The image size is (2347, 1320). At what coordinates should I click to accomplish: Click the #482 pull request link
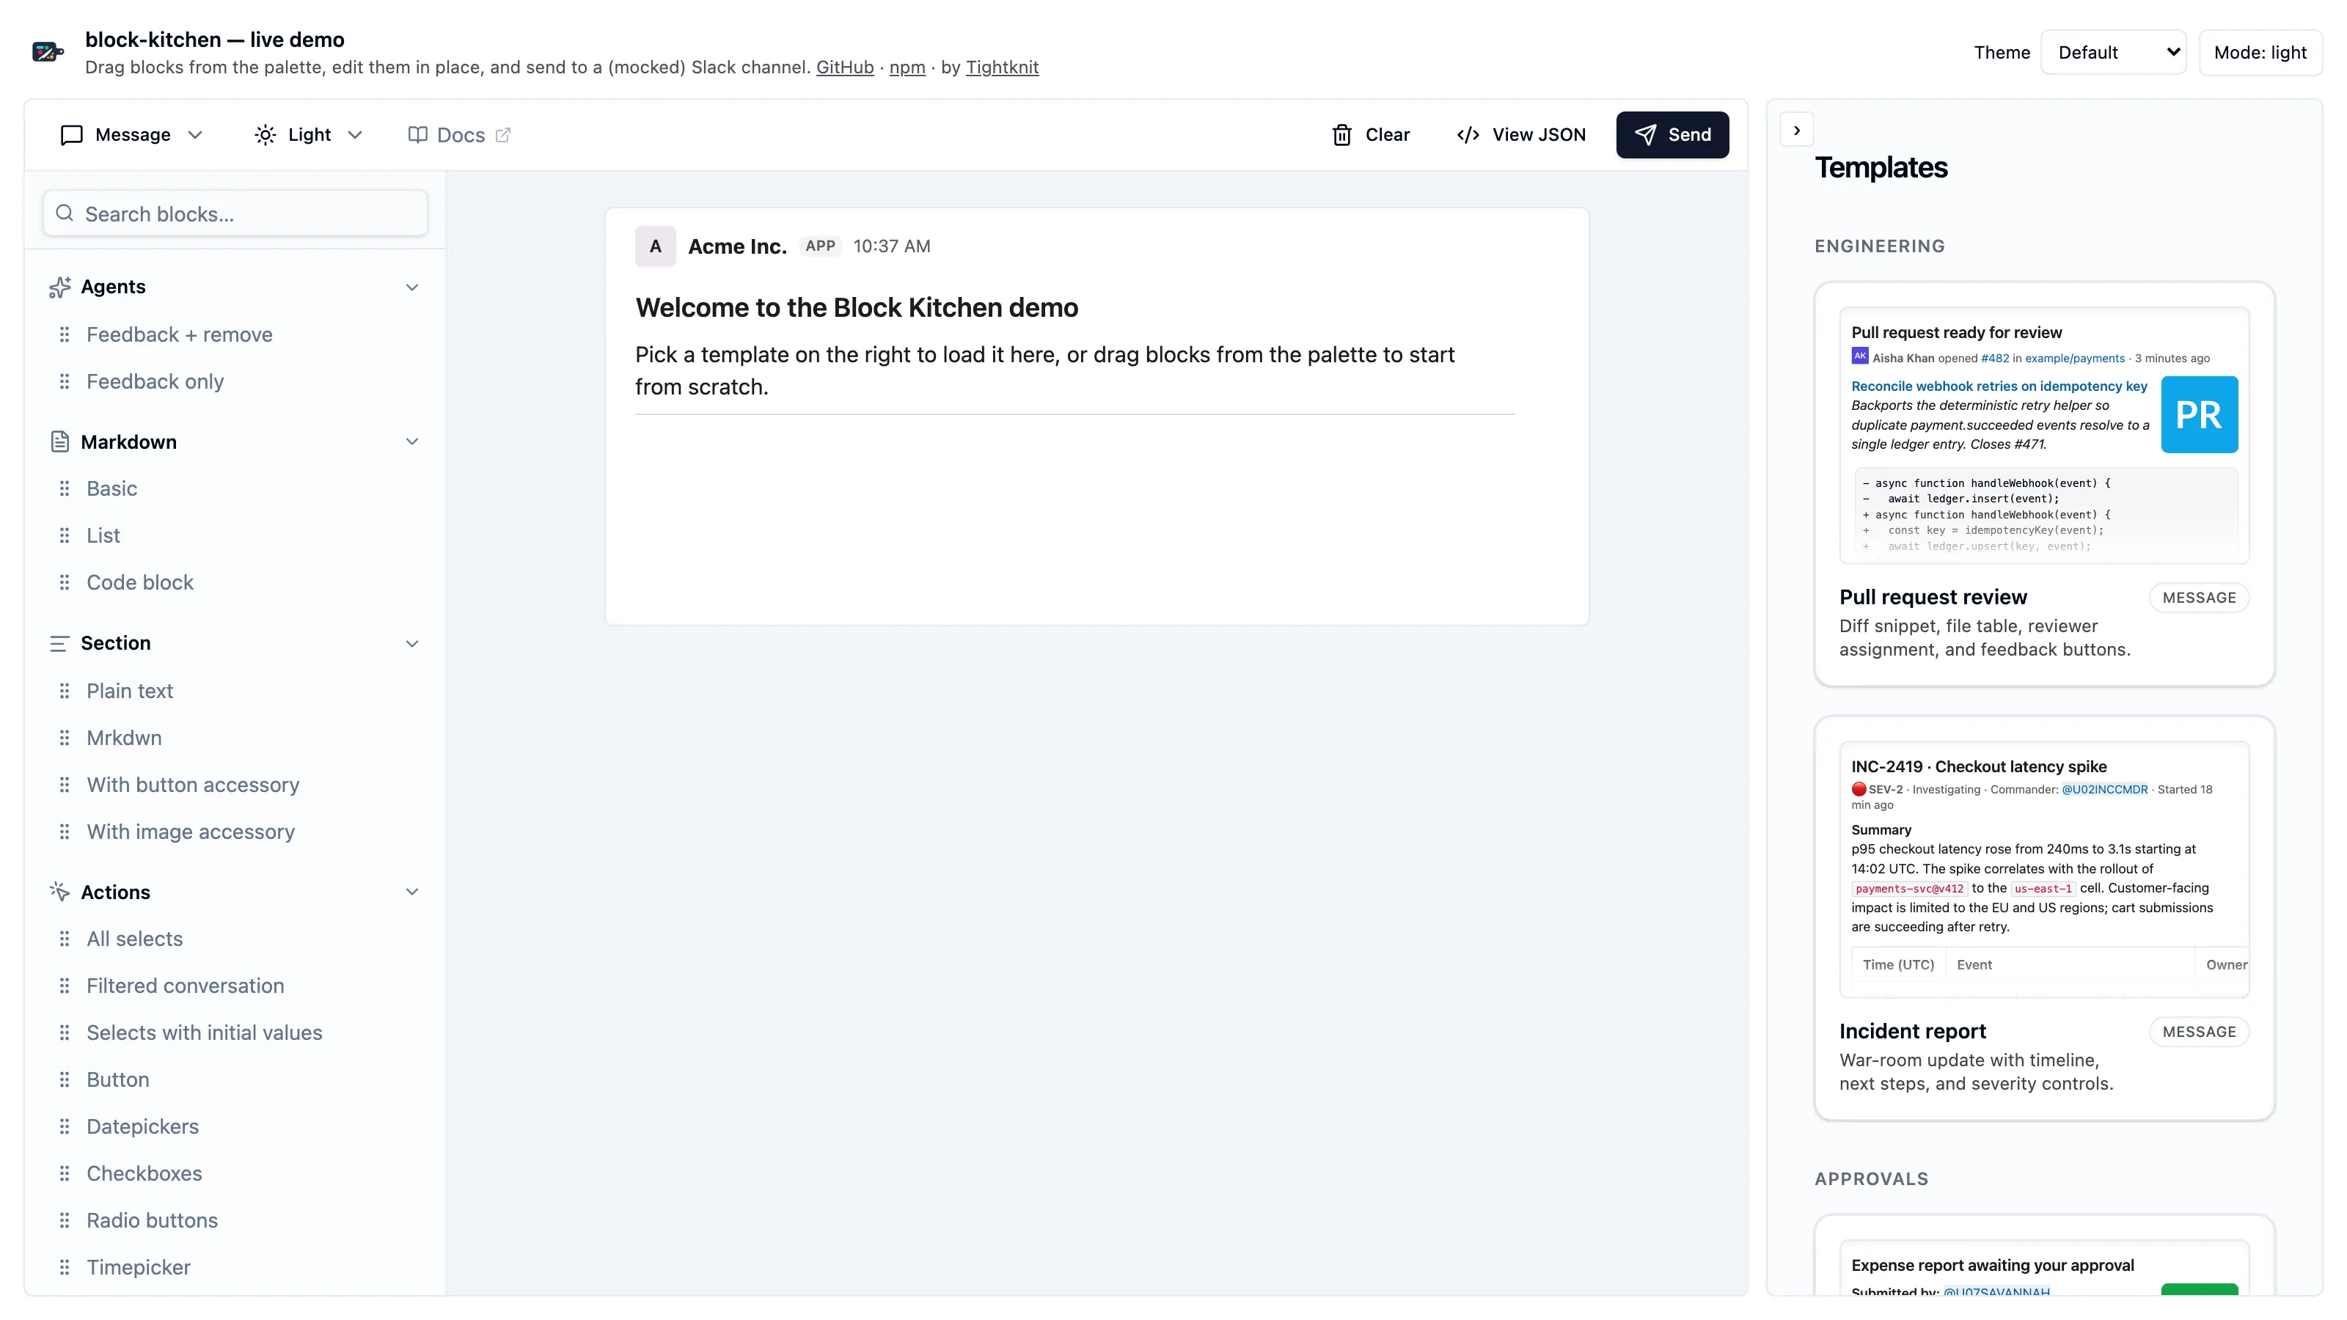(x=1994, y=358)
